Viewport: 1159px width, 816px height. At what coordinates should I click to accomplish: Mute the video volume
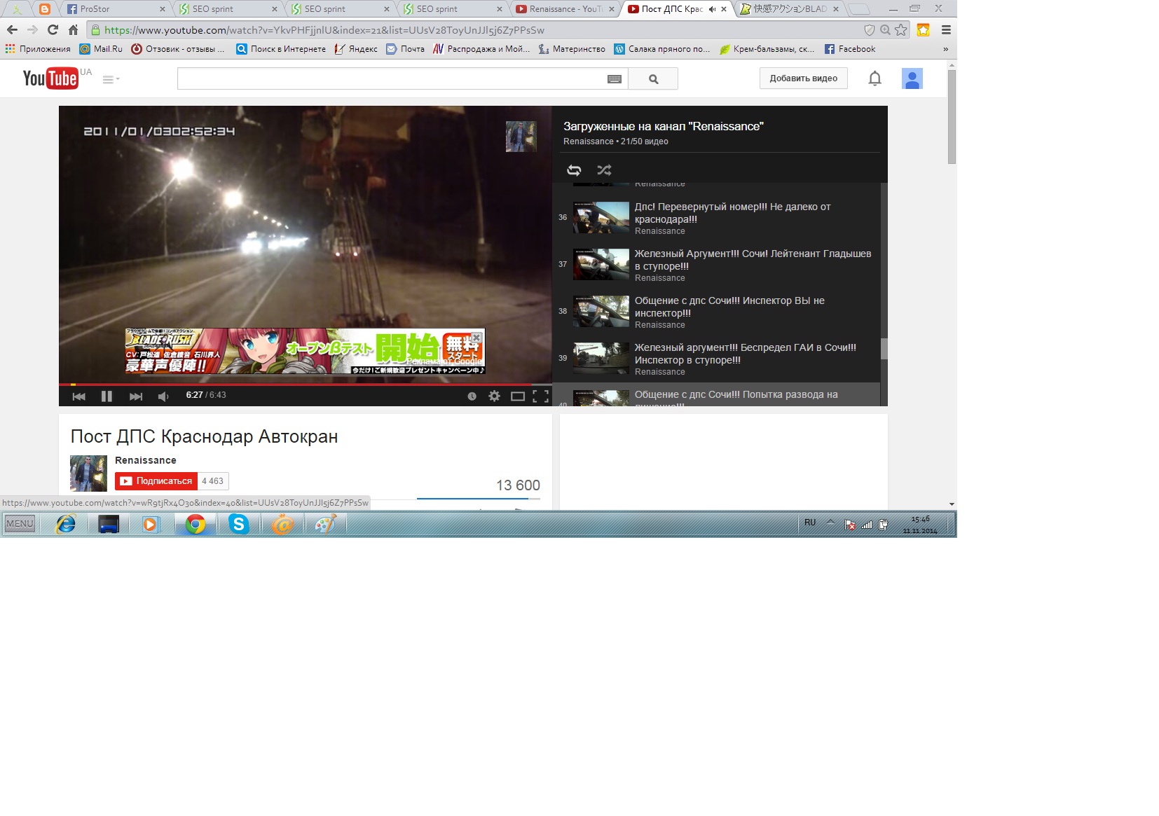[x=163, y=396]
